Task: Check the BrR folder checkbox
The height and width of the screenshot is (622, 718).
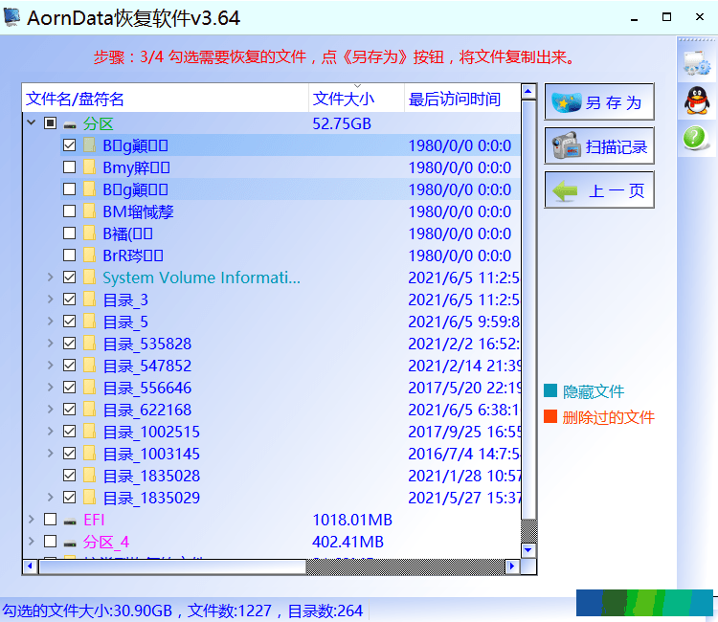Action: coord(69,255)
